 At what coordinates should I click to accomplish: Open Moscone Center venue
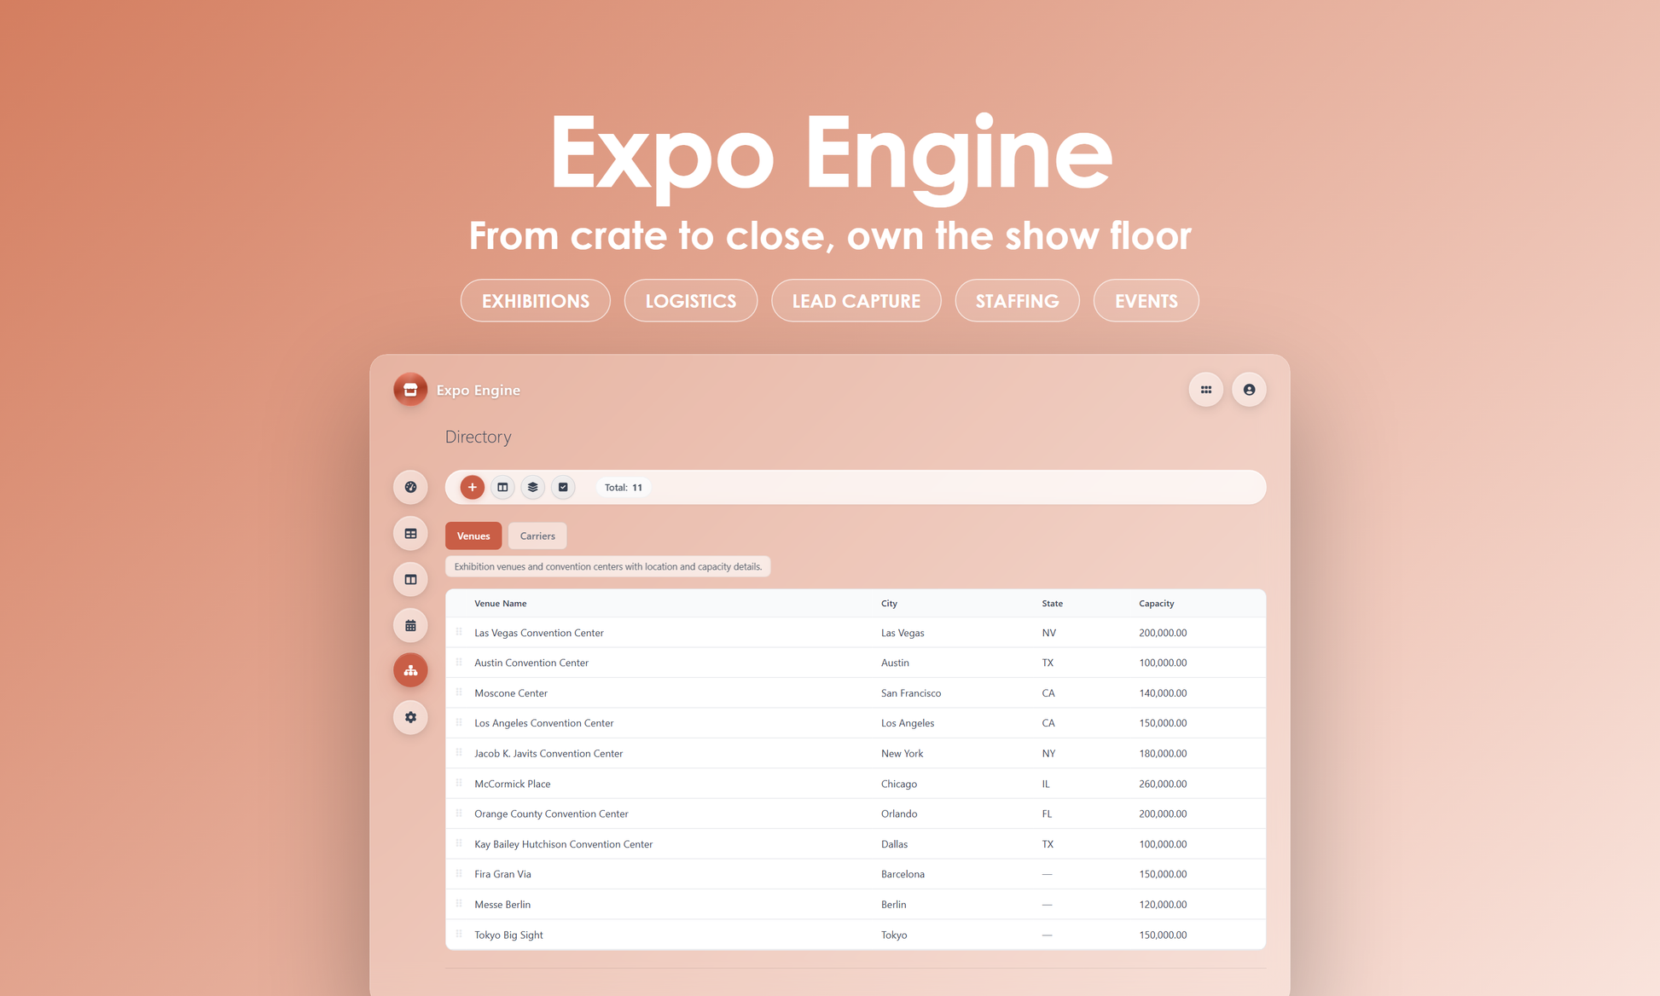pos(511,693)
